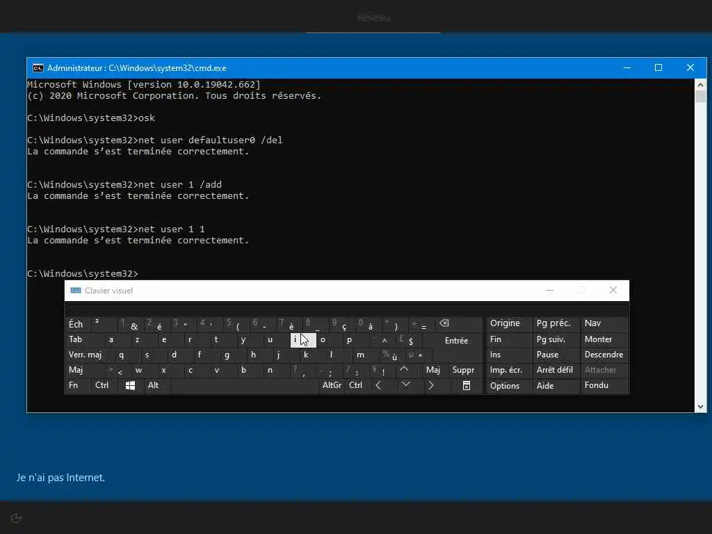Click the Descendre move down key
The image size is (712, 534).
pos(605,355)
